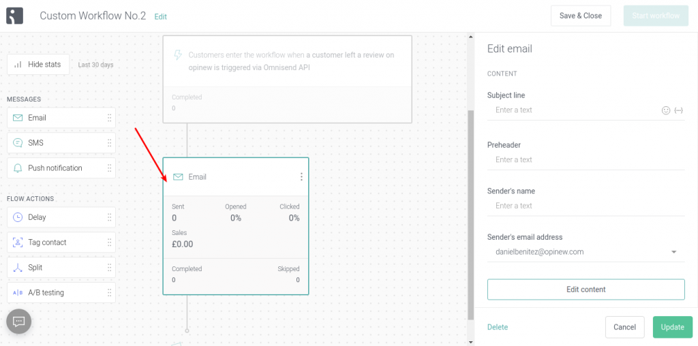The height and width of the screenshot is (346, 698).
Task: Toggle Hide stats button
Action: (x=38, y=65)
